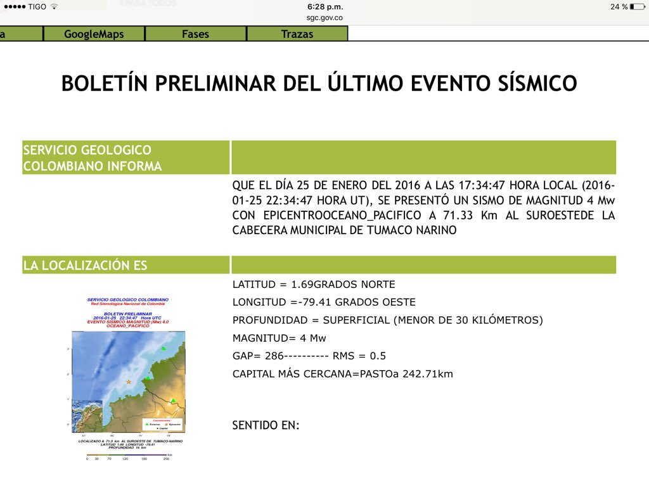Tap the battery indicator icon
The image size is (649, 486).
638,6
